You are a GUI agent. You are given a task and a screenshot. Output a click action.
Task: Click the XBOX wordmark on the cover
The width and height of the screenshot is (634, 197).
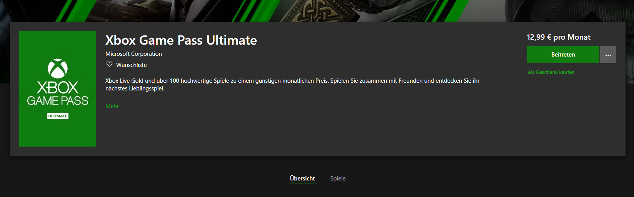pyautogui.click(x=58, y=88)
